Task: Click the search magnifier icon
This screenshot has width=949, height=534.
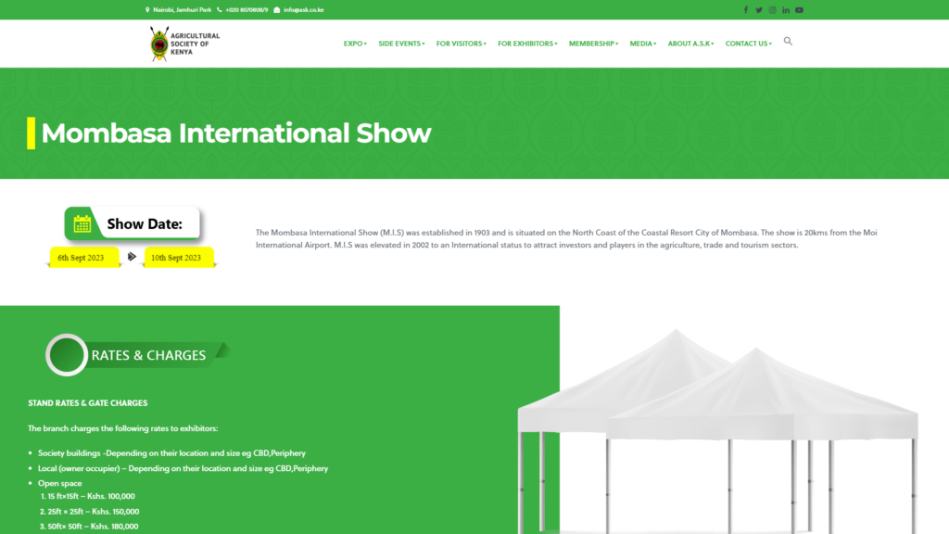Action: (788, 41)
